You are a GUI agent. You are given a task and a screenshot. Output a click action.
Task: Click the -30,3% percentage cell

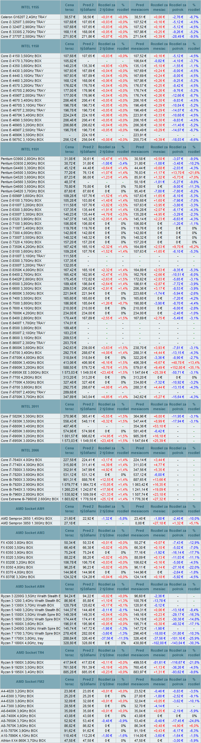coord(194,643)
